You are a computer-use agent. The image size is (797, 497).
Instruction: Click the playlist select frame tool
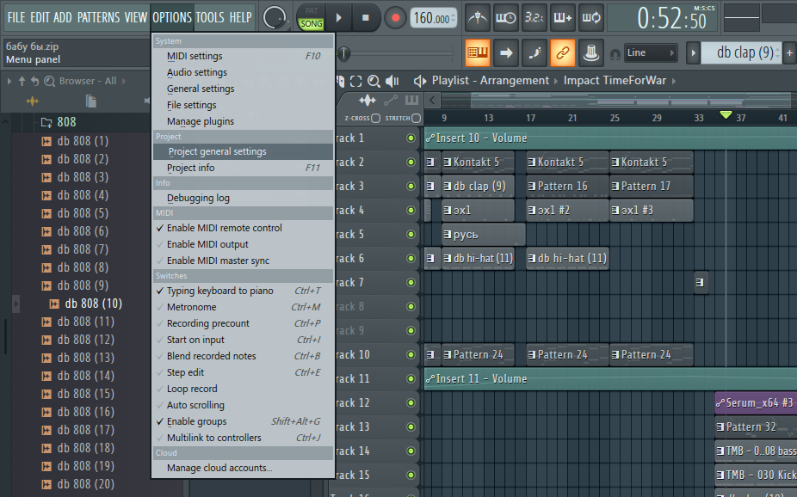355,81
